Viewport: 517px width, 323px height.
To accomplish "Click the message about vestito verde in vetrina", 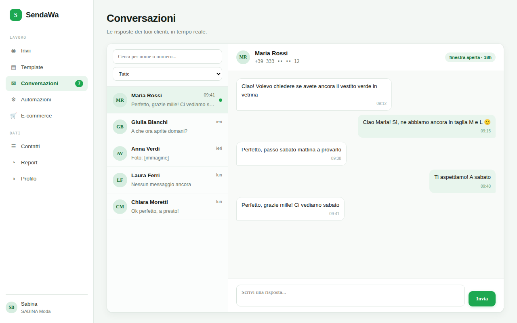I will tap(314, 94).
